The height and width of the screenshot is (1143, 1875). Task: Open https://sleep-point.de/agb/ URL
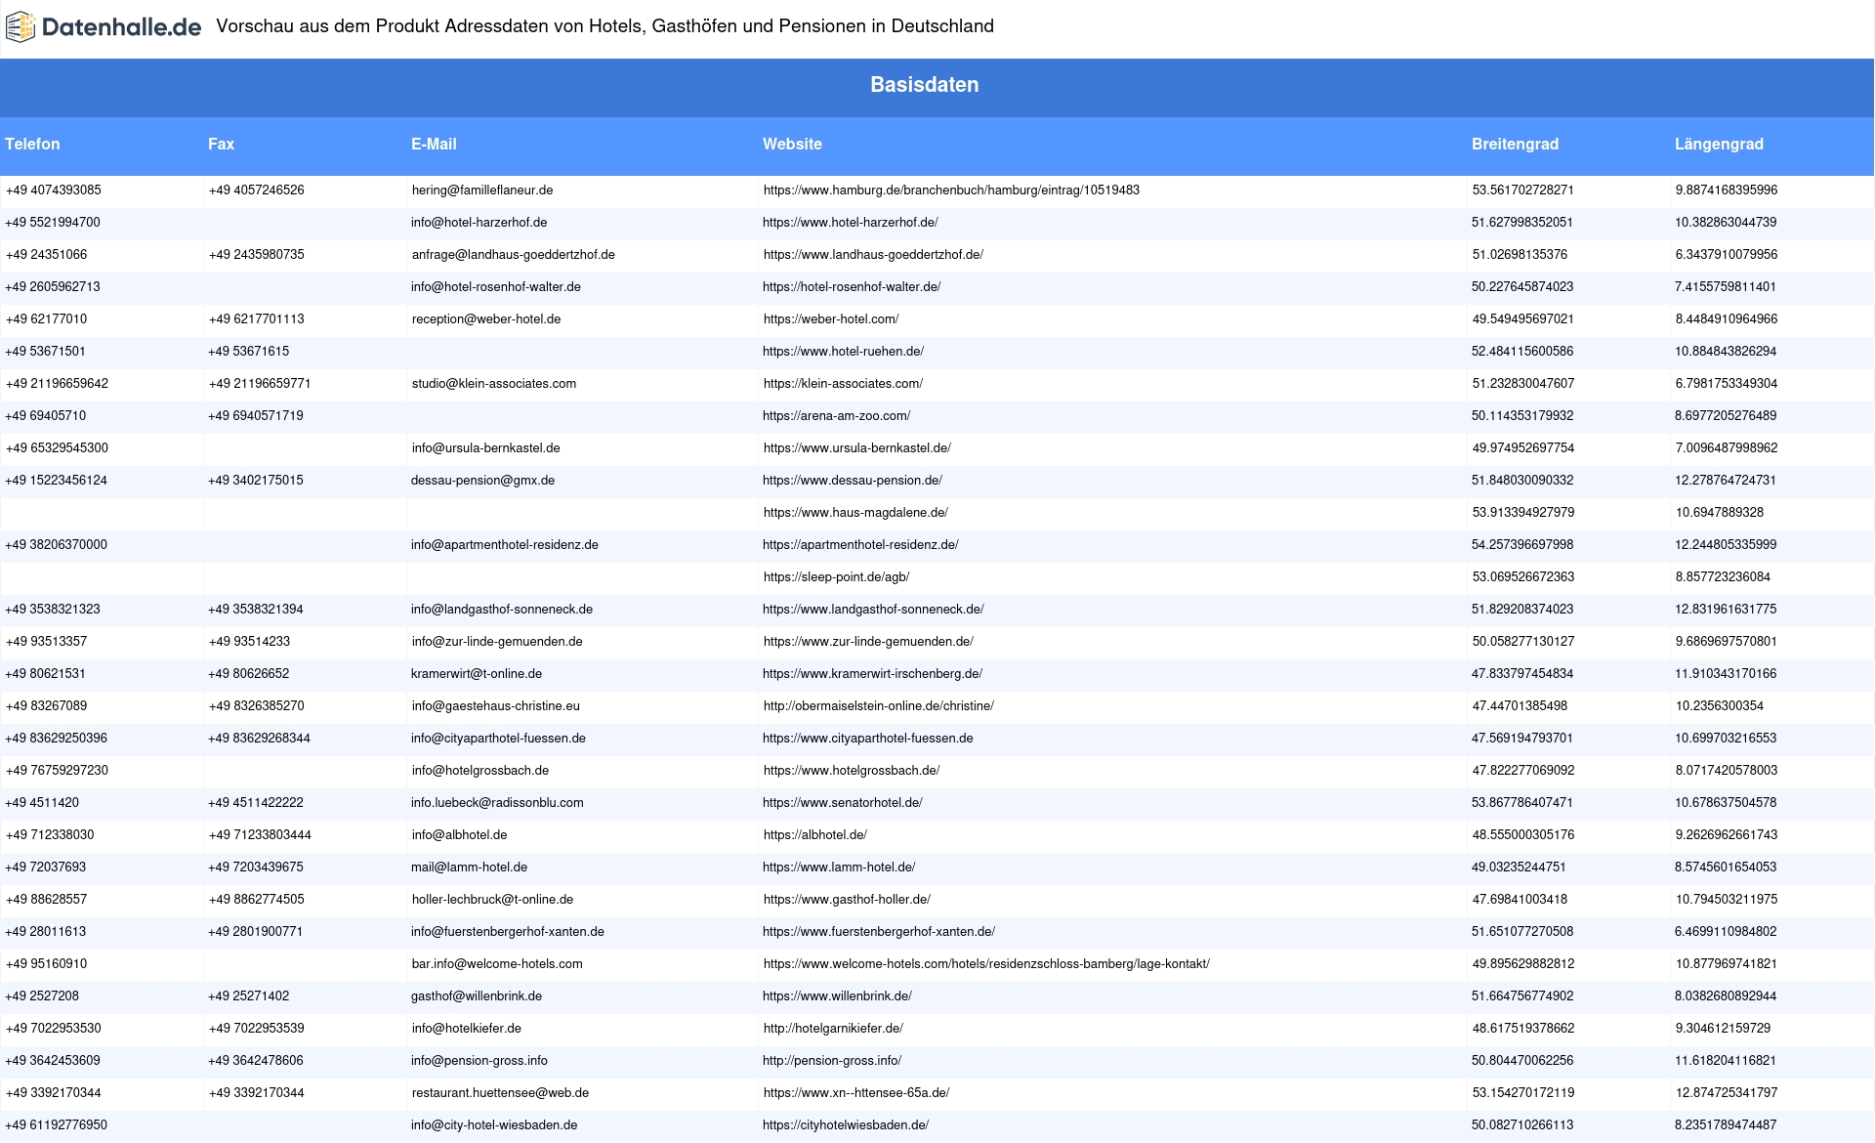[836, 577]
